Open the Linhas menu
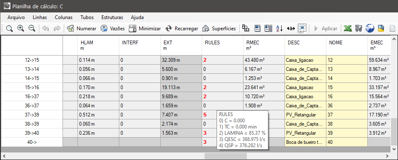 [40, 17]
